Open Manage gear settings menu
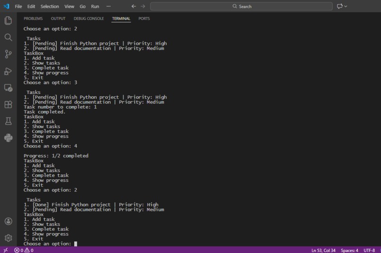381x253 pixels. pyautogui.click(x=8, y=238)
